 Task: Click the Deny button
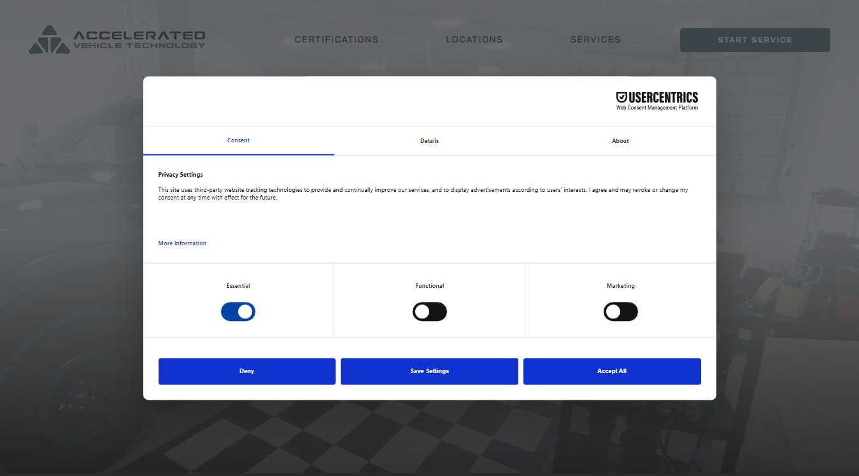pos(247,371)
